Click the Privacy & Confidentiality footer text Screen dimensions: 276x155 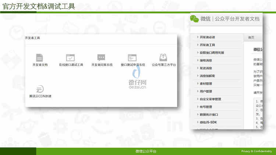(256, 151)
